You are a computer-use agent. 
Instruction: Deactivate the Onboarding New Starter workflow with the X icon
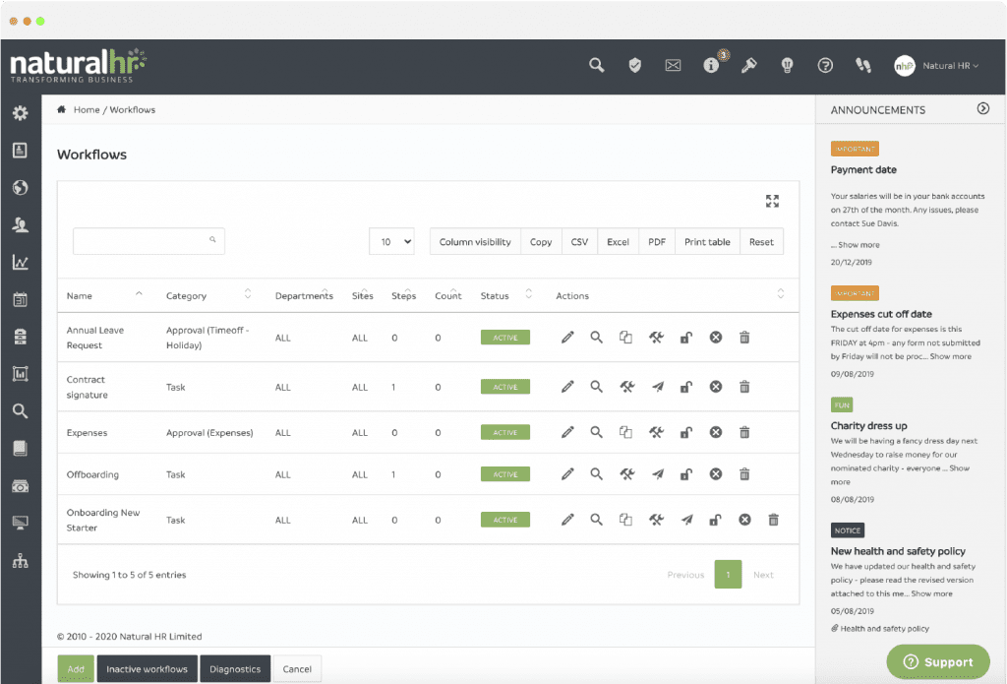click(x=744, y=519)
